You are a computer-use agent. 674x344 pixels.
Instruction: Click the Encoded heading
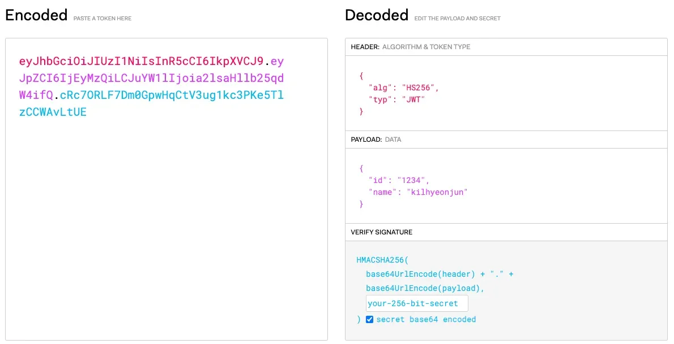[36, 15]
